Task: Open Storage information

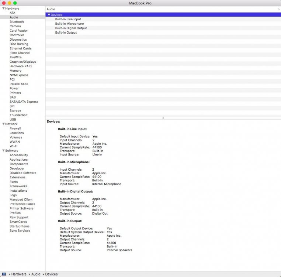Action: pyautogui.click(x=15, y=110)
